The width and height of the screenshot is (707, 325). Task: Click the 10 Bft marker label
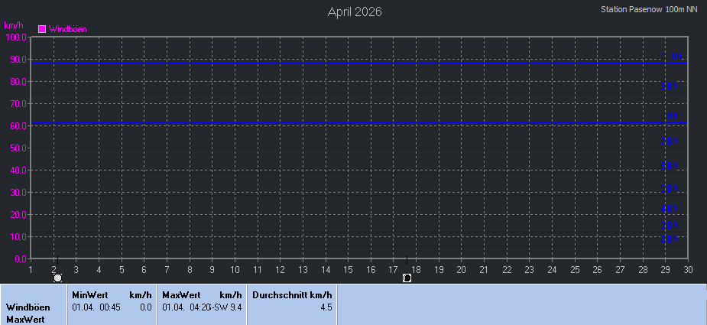pyautogui.click(x=676, y=57)
